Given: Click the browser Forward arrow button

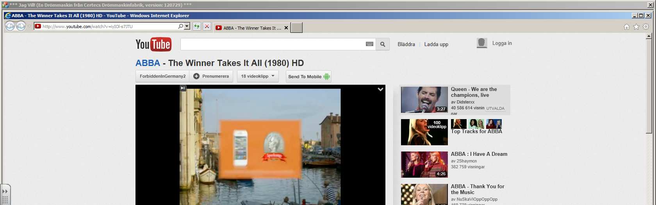Looking at the screenshot, I should coord(21,26).
